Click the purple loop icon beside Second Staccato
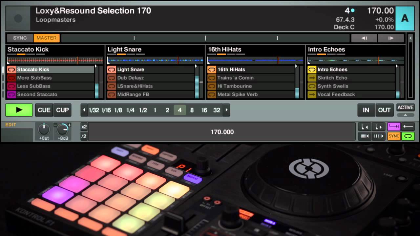 (11, 94)
